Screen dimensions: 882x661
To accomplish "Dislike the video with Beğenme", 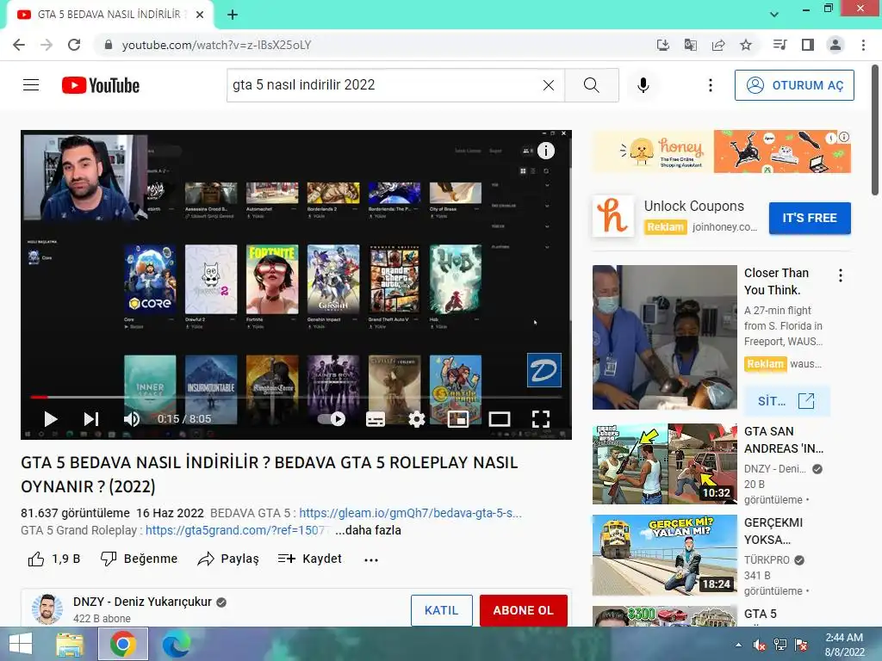I will (139, 559).
